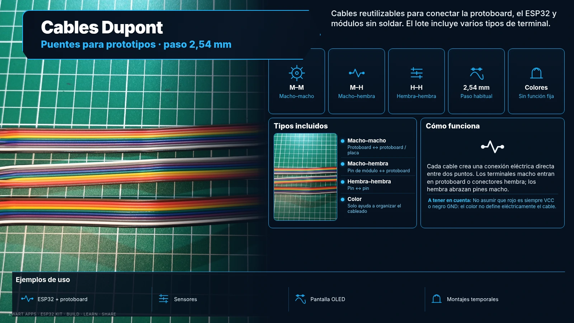Click the text Pin de módulo ↔ protoboard
Screen dimensions: 574x323
[x=378, y=171]
